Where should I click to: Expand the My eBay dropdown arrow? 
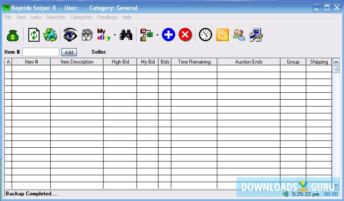(x=115, y=35)
